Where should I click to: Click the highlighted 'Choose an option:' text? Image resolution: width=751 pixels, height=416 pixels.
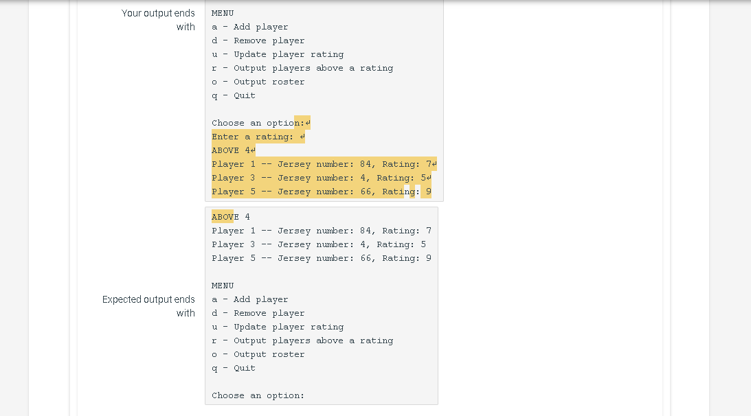pos(258,123)
